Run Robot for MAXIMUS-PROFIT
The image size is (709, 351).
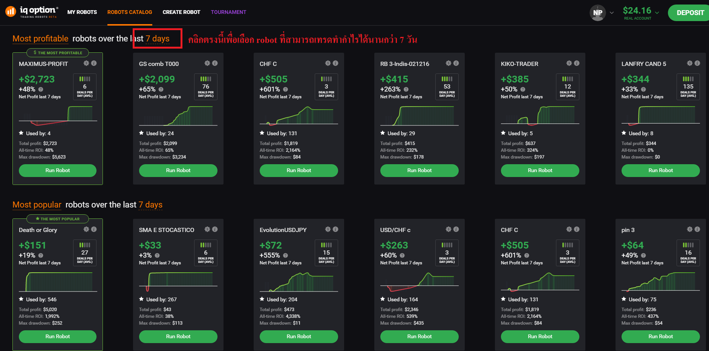(58, 171)
